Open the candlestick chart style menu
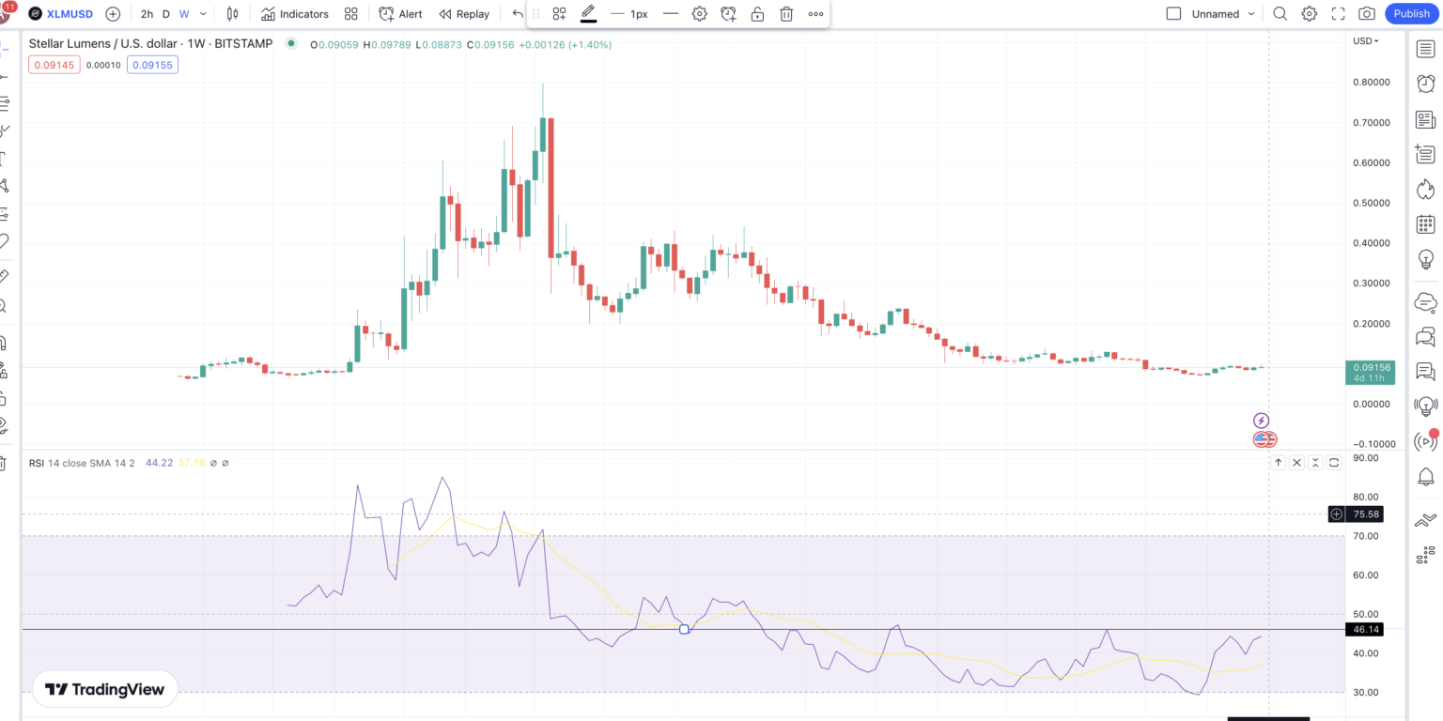Viewport: 1443px width, 721px height. [232, 14]
